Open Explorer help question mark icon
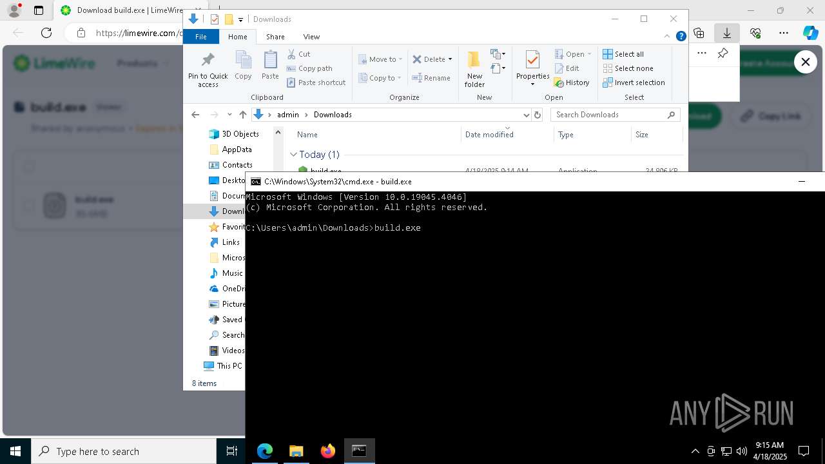825x464 pixels. click(x=681, y=37)
